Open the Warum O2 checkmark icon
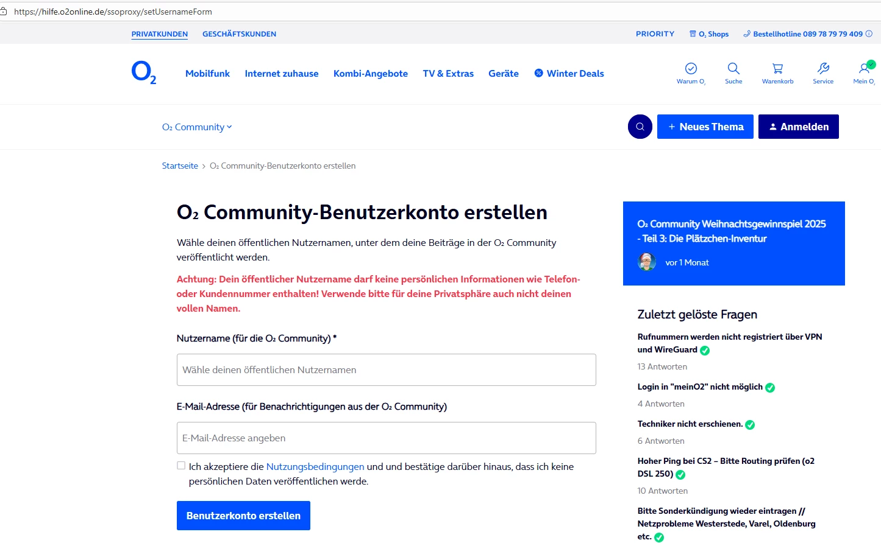The height and width of the screenshot is (543, 881). 691,68
